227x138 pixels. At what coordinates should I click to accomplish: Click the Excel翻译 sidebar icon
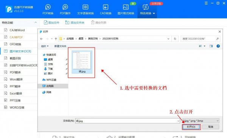[x=6, y=93]
